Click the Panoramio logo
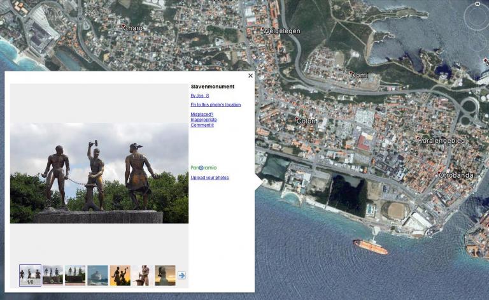489x300 pixels. coord(204,168)
